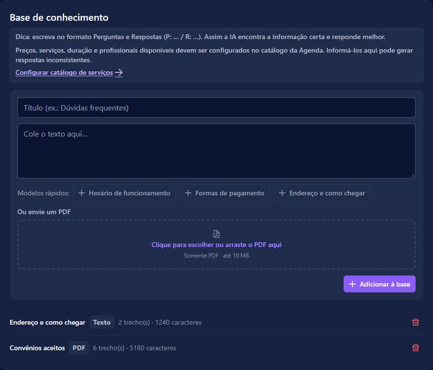Delete the Convênios aceitos entry
Viewport: 433px width, 370px height.
pos(415,348)
